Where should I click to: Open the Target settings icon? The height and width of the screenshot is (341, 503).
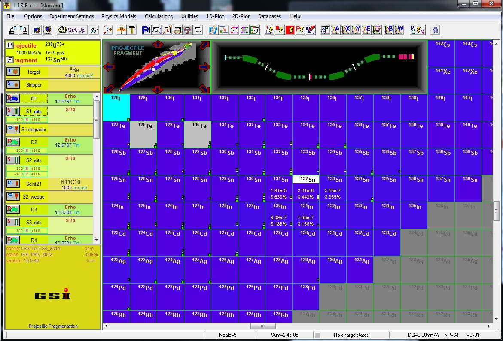click(13, 72)
